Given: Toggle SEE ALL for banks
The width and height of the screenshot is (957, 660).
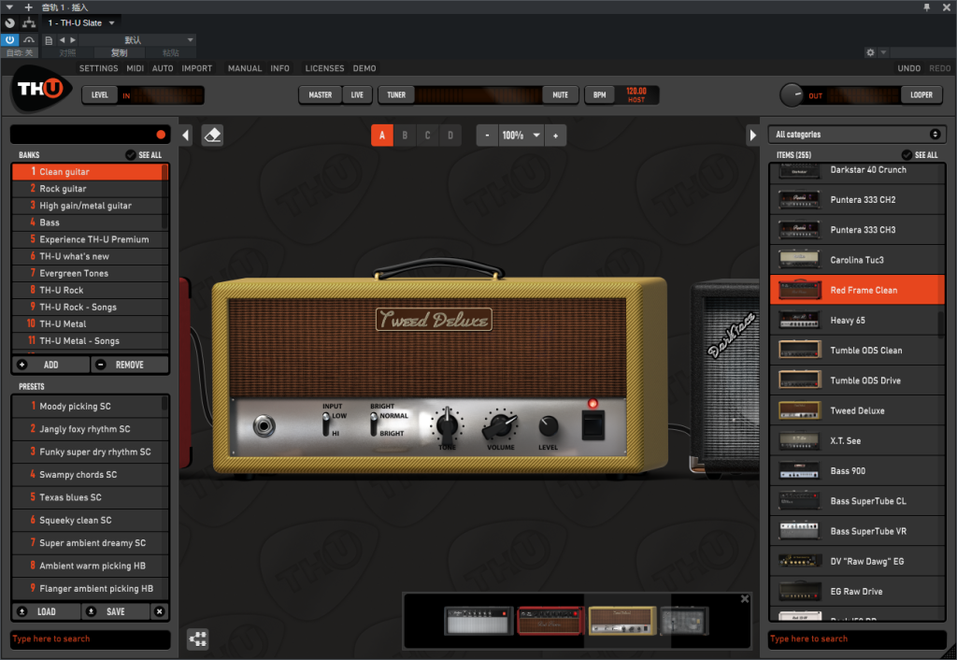Looking at the screenshot, I should pos(143,155).
